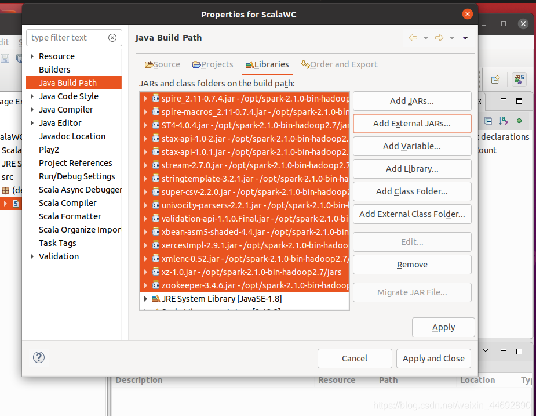Screen dimensions: 536x416
Task: Maximize the Problems view panel in Eclipse
Action: 519,351
